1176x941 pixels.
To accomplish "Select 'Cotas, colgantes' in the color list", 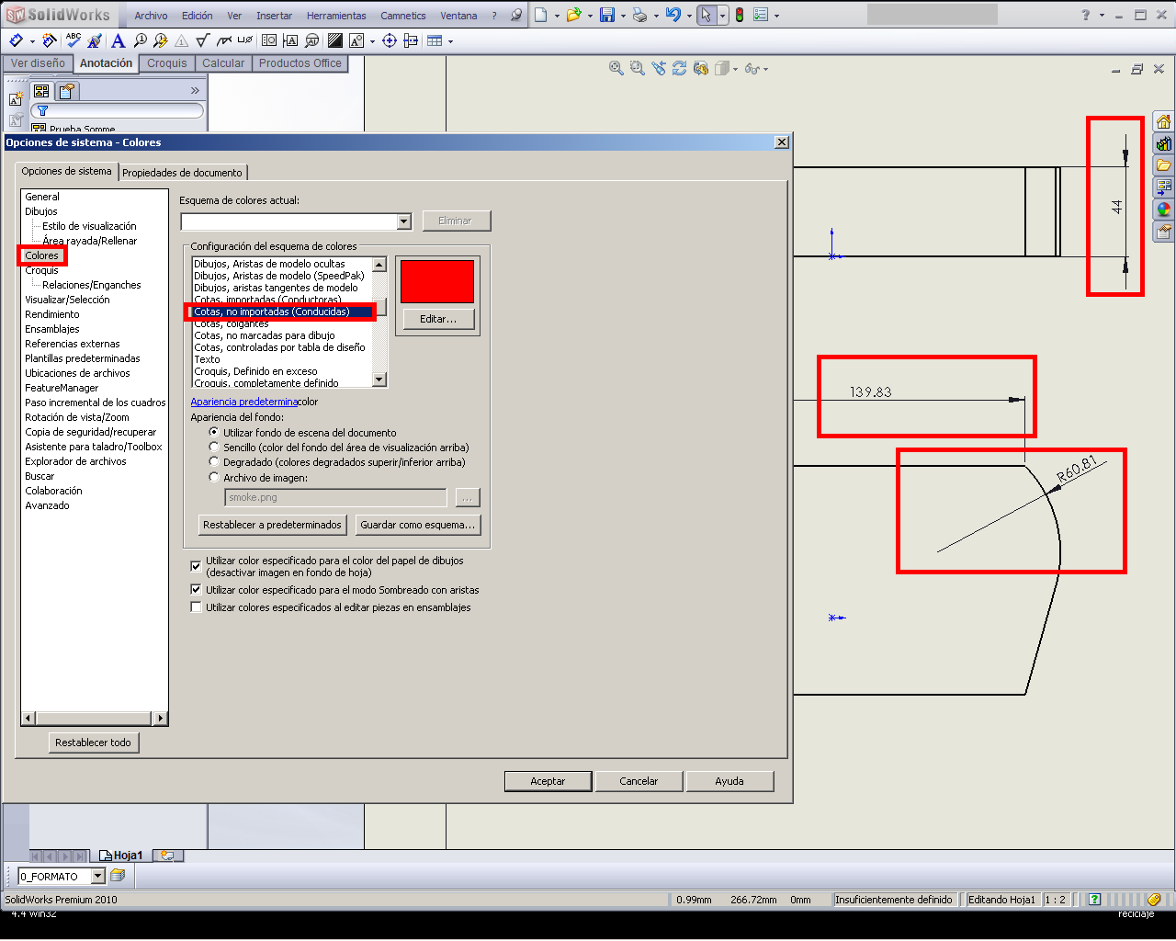I will pyautogui.click(x=231, y=323).
